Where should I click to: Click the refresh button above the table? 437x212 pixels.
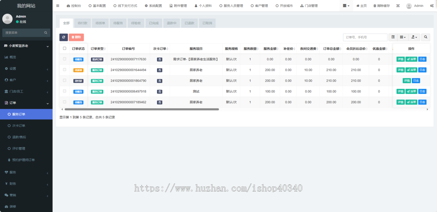tap(63, 37)
